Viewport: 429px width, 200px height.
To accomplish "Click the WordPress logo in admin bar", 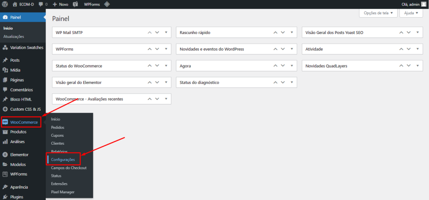I will (5, 4).
